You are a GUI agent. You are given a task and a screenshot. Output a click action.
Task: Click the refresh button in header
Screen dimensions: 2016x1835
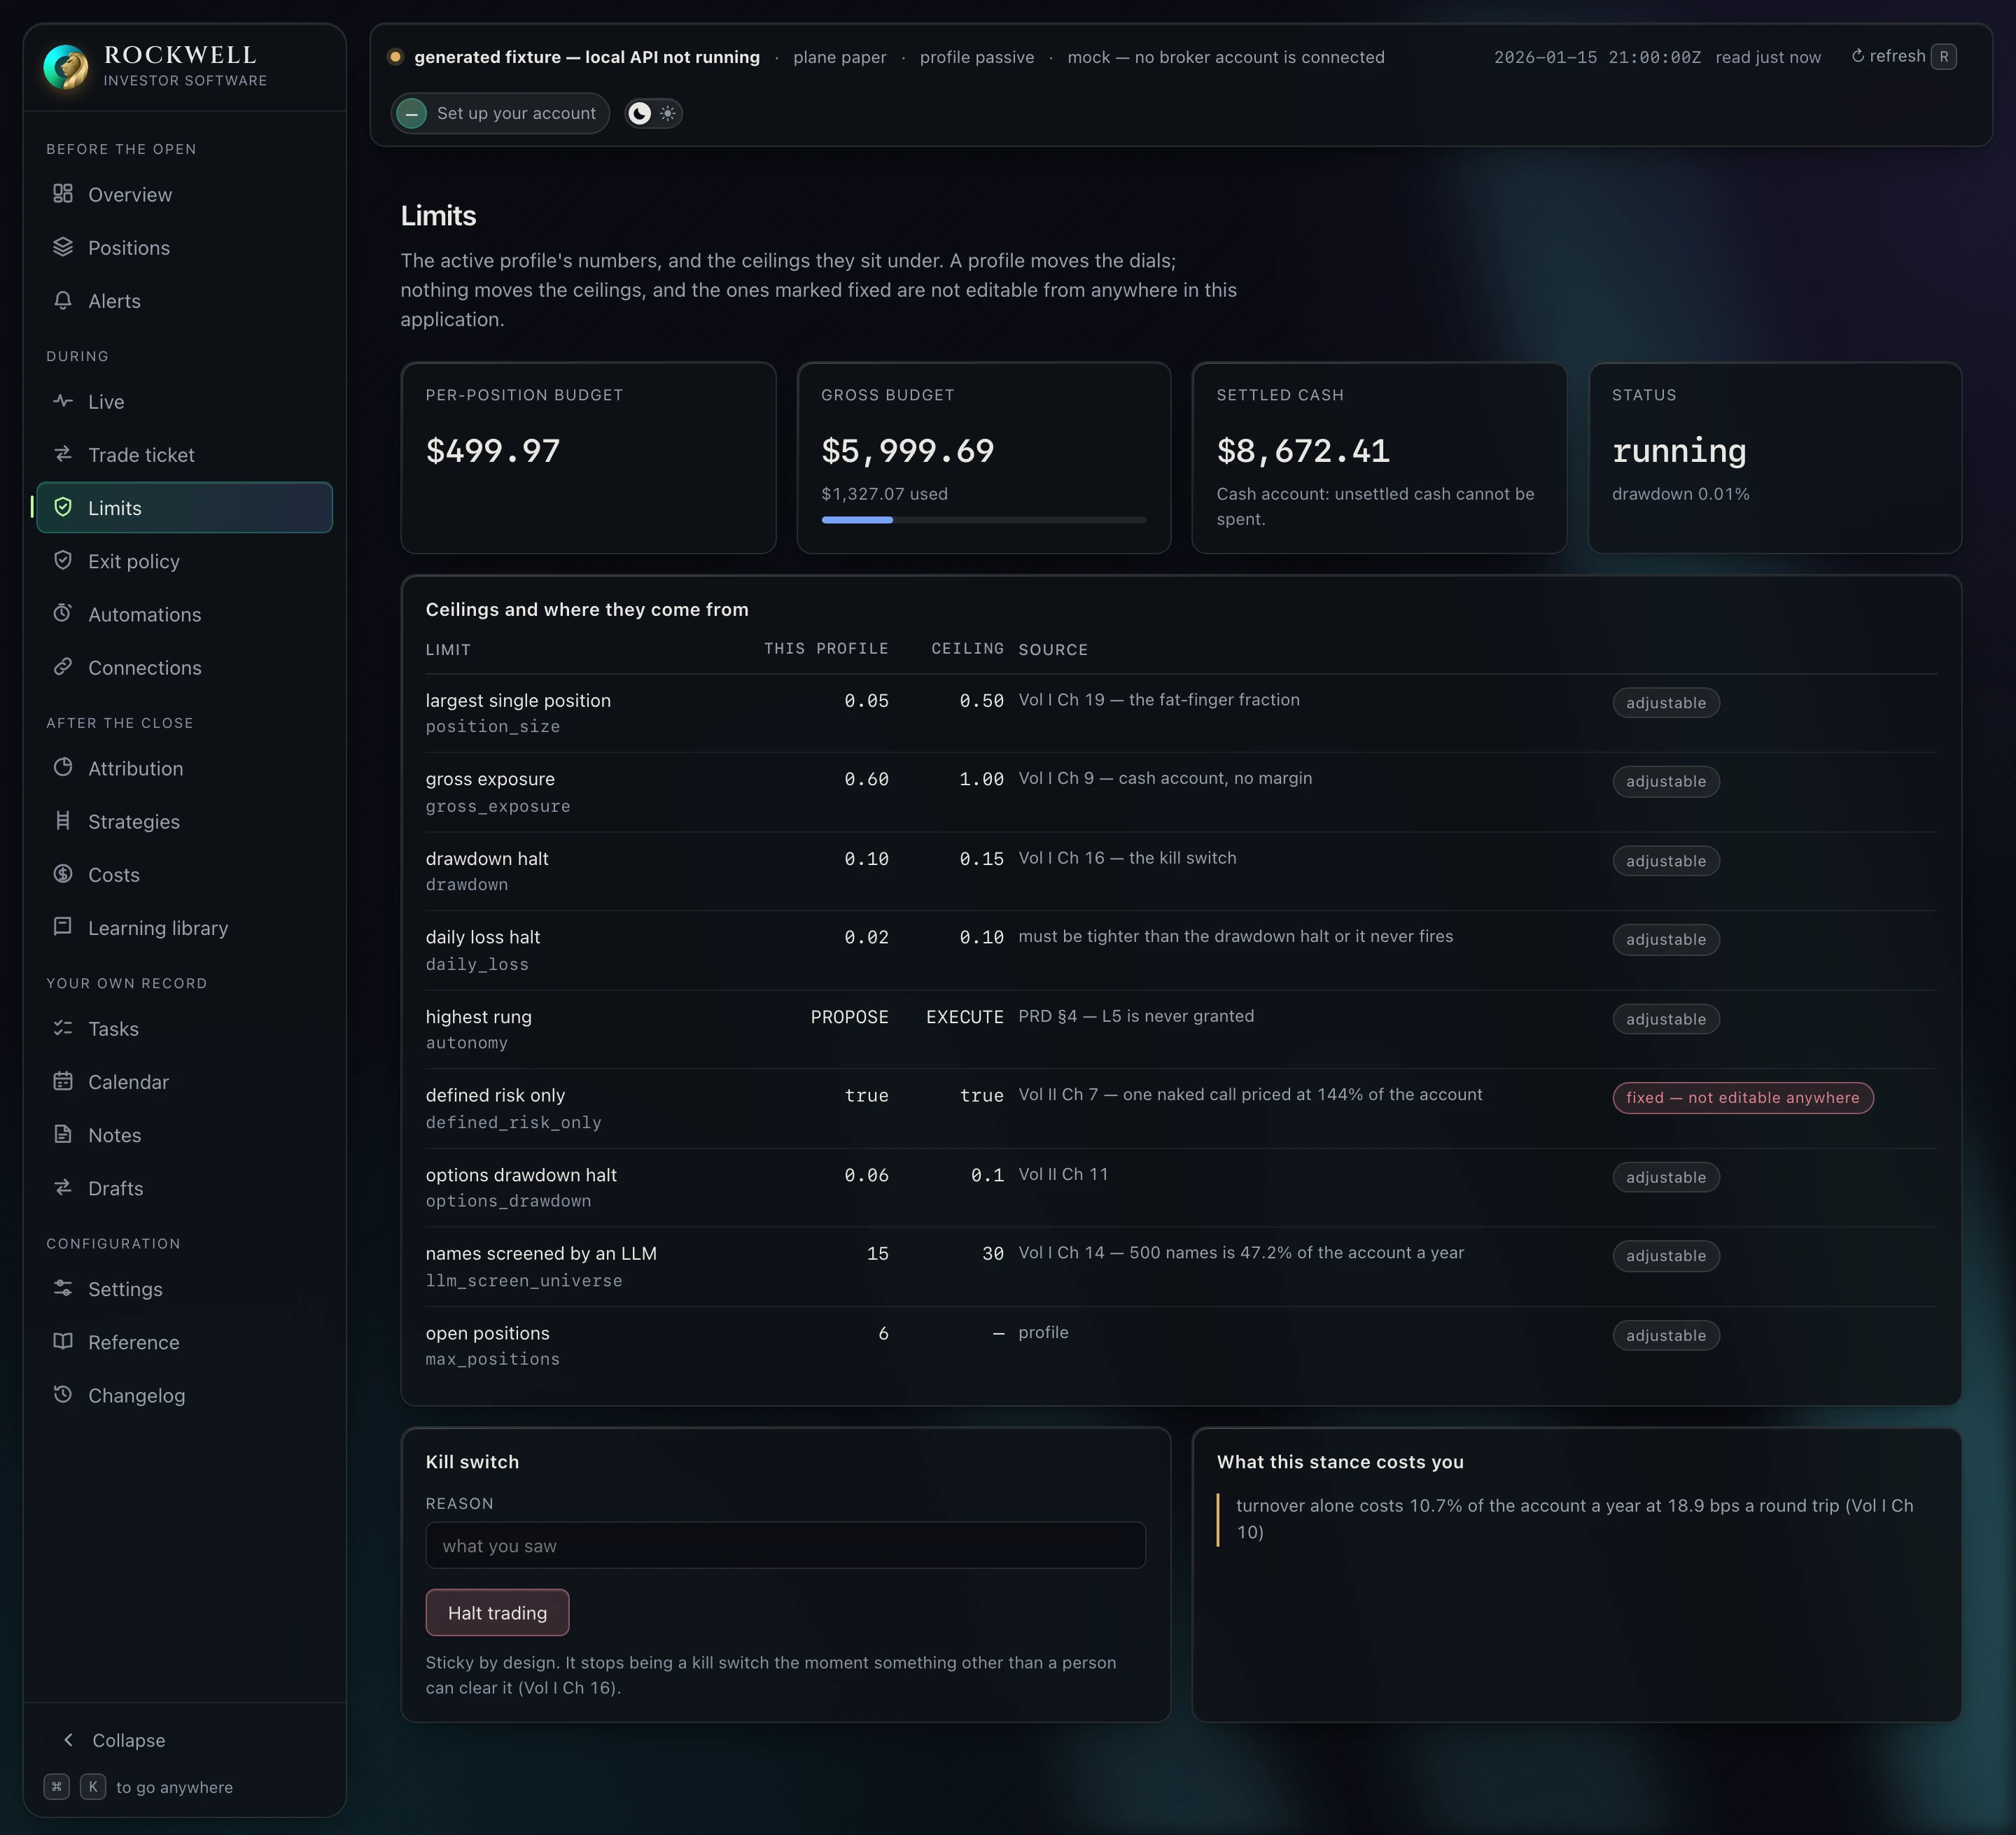pos(1903,57)
